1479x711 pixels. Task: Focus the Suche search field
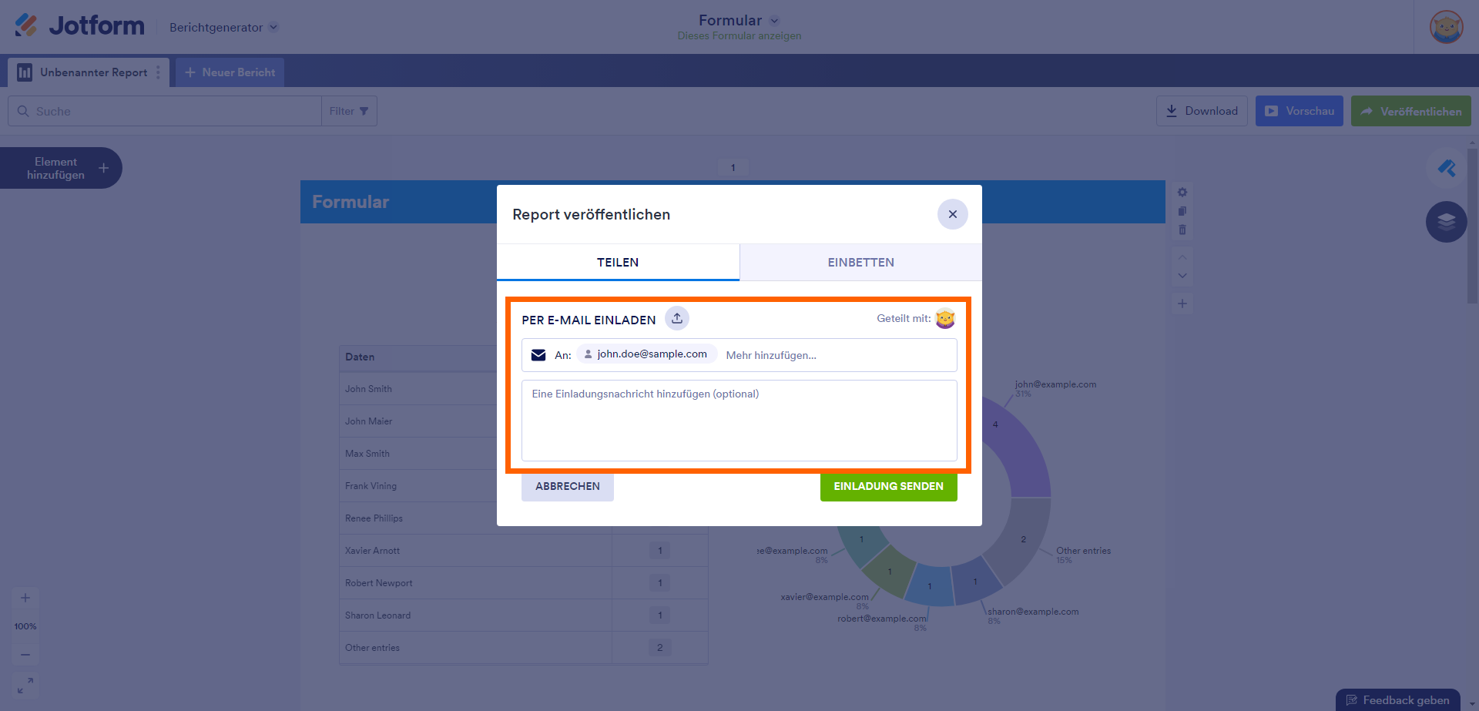pos(165,111)
